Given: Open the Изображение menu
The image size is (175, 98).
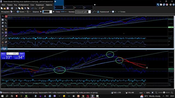Looking at the screenshot, I should [x=24, y=5].
